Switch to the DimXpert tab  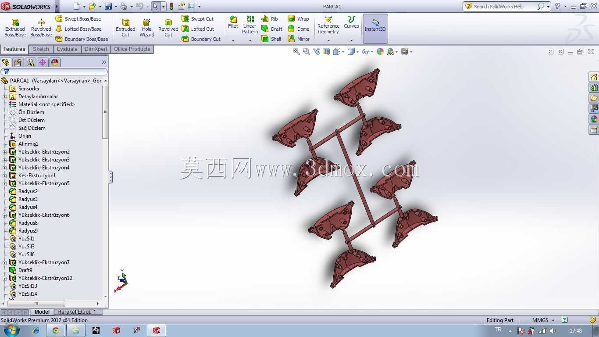pos(96,49)
